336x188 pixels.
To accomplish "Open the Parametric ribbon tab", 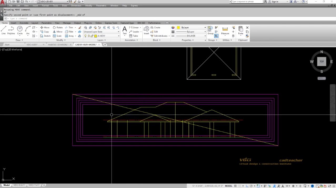I will (46, 23).
